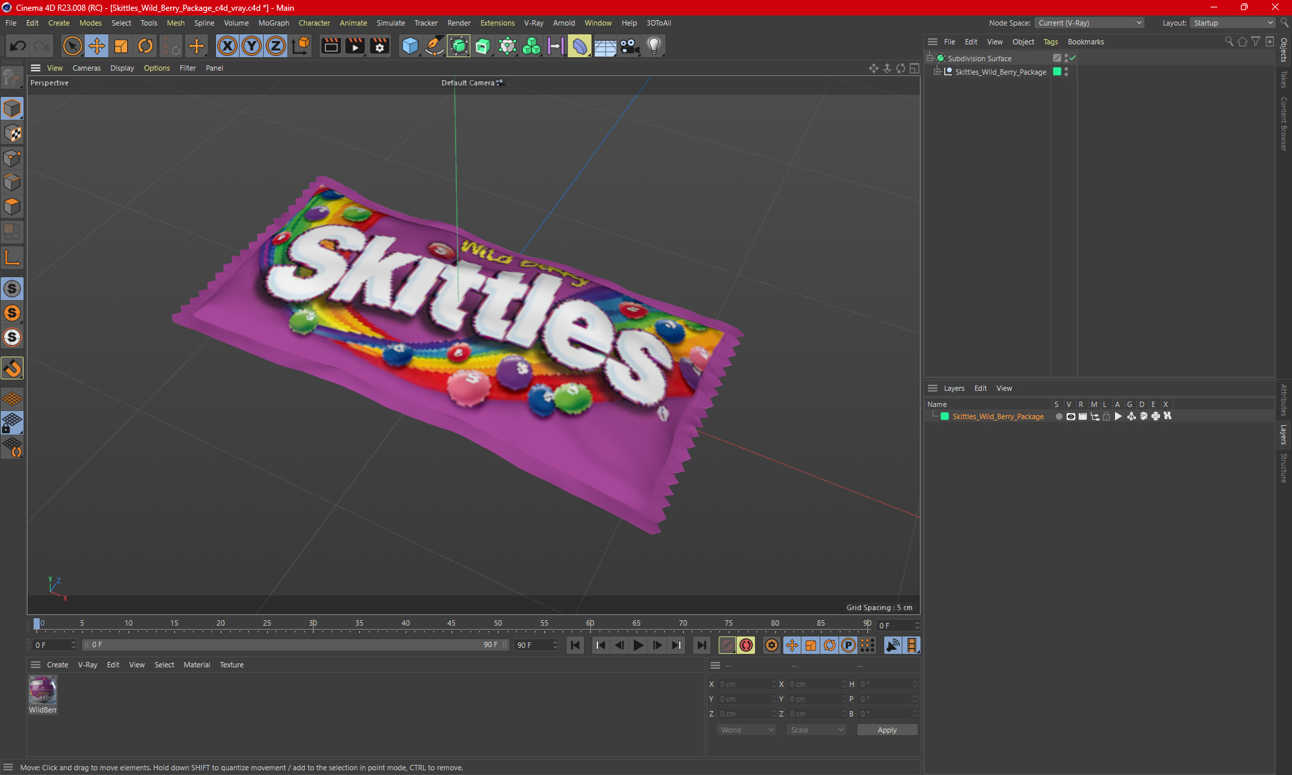The width and height of the screenshot is (1292, 775).
Task: Toggle Workplane lock icon
Action: (x=12, y=423)
